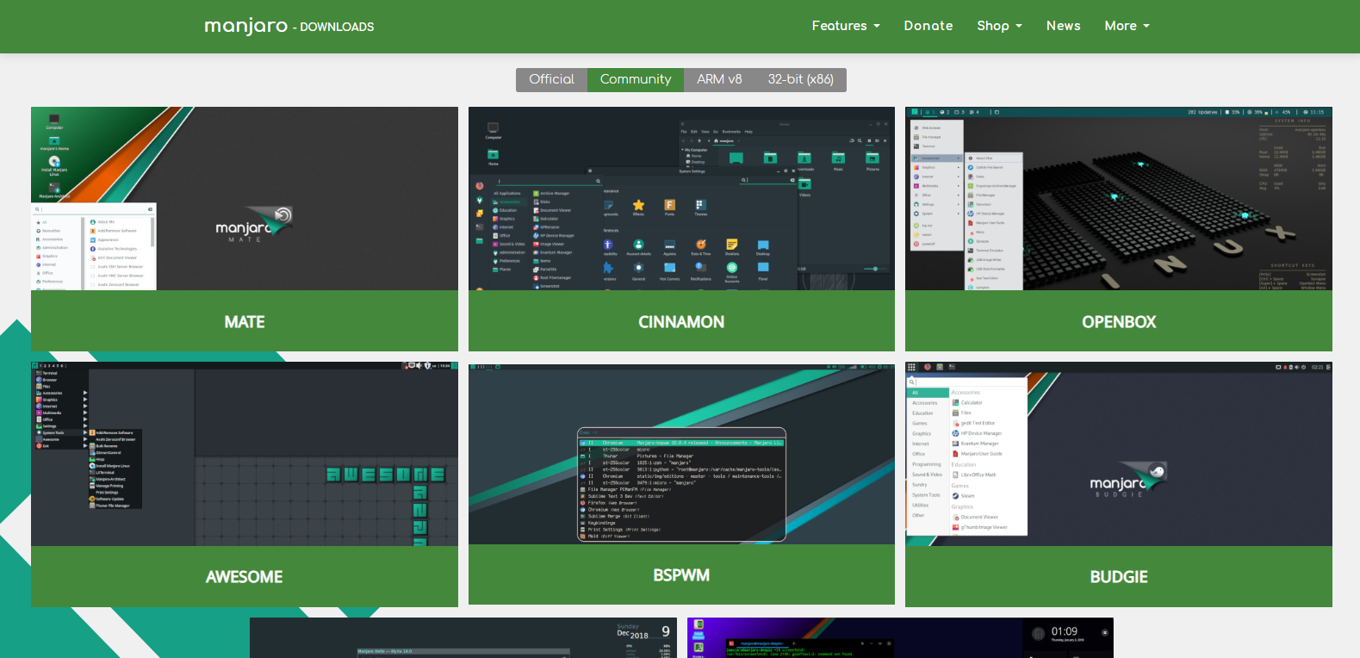The width and height of the screenshot is (1360, 658).
Task: Click the BSPWM edition label
Action: click(x=681, y=575)
